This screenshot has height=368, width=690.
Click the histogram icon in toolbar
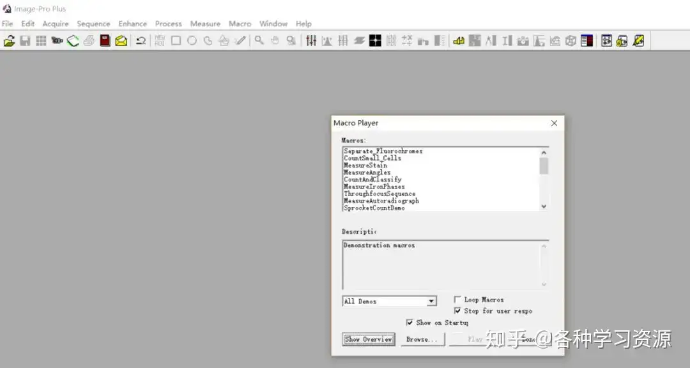pyautogui.click(x=327, y=41)
